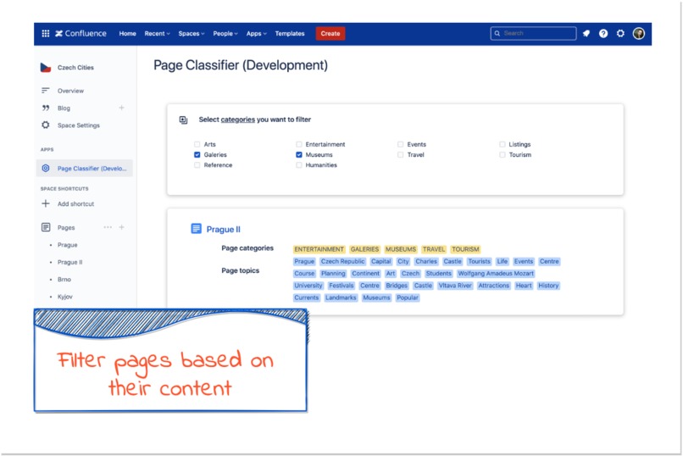
Task: Click the Space Settings gear icon
Action: coord(45,125)
